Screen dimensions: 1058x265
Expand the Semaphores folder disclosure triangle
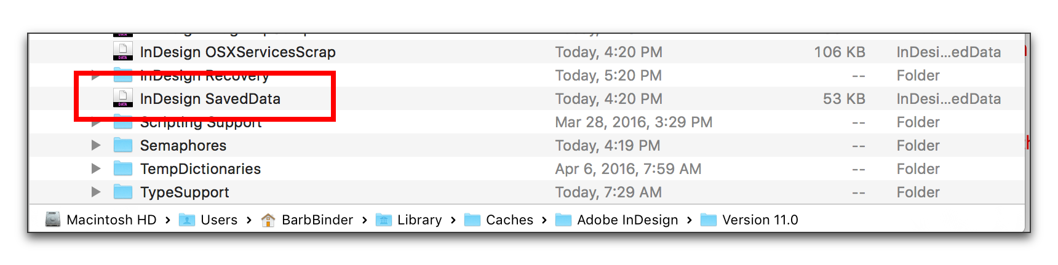click(95, 145)
